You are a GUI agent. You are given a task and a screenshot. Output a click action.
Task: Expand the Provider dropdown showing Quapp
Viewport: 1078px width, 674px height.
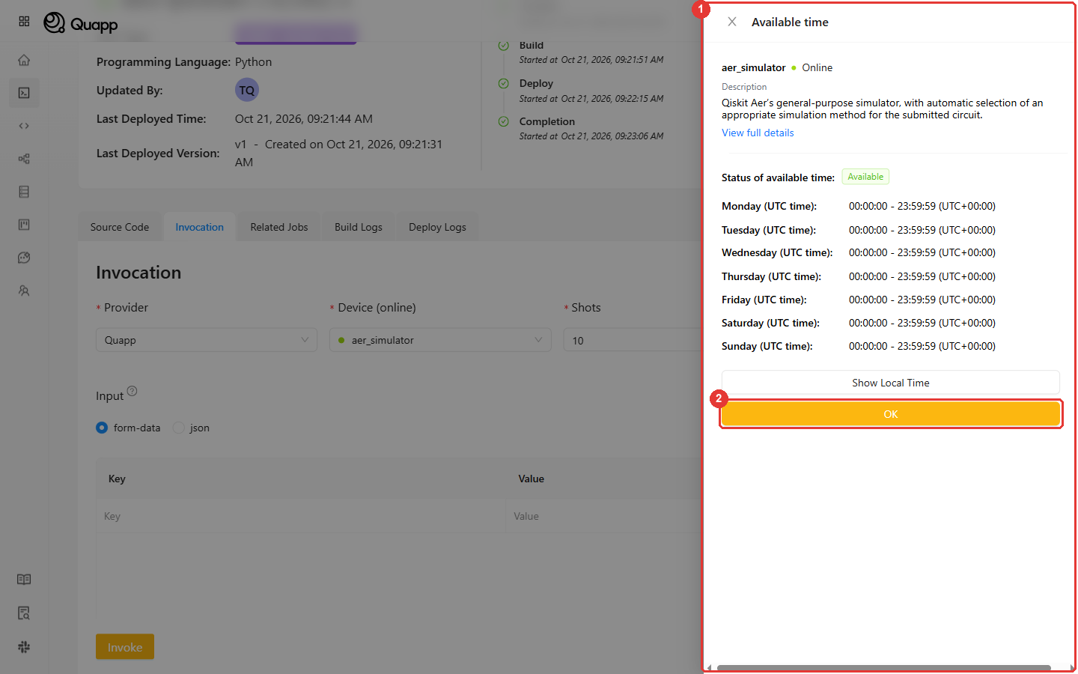pyautogui.click(x=207, y=340)
